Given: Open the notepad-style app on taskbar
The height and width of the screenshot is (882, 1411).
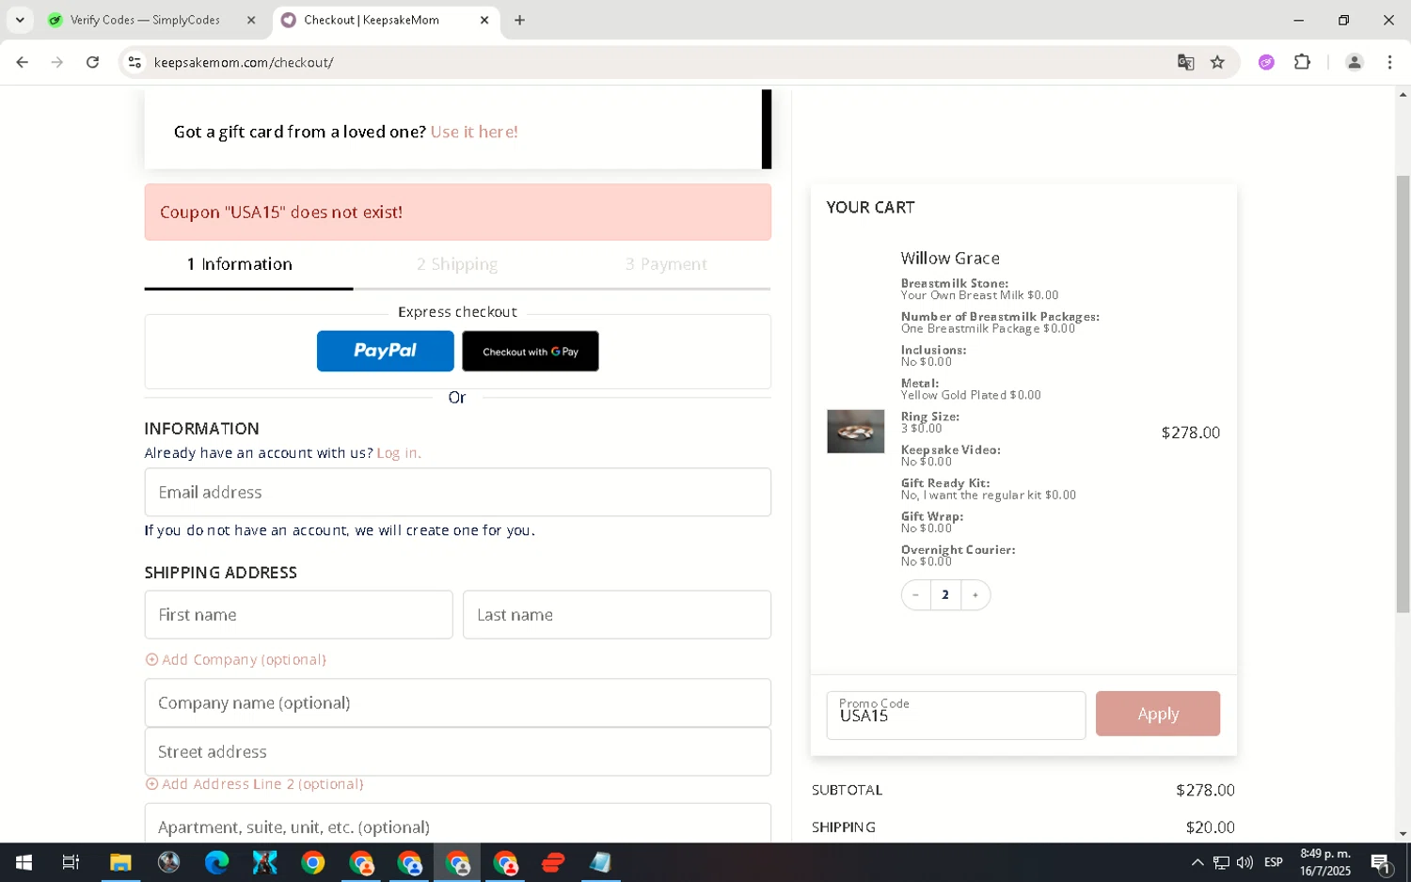Looking at the screenshot, I should (600, 862).
